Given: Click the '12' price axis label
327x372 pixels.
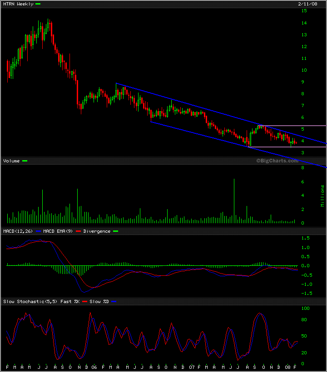Looking at the screenshot, I should (304, 47).
